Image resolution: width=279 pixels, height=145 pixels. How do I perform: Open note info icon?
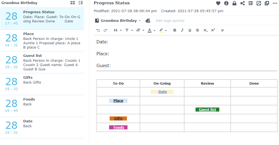coord(226,3)
